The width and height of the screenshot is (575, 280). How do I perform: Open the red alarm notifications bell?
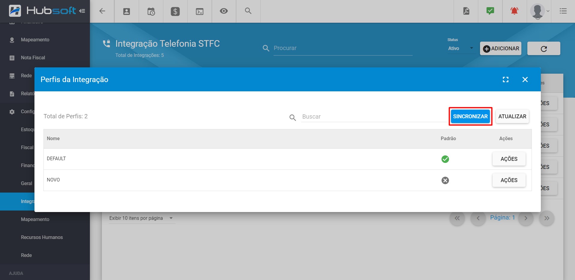514,11
